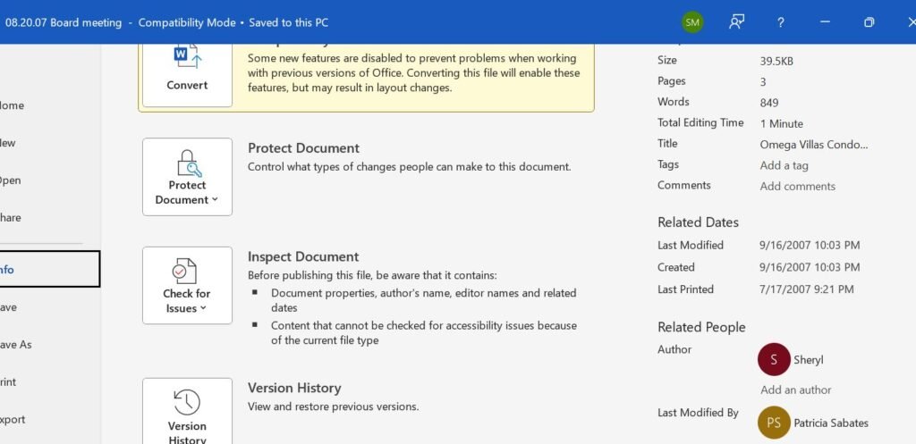Click the SM account avatar
Viewport: 916px width, 444px height.
(692, 22)
